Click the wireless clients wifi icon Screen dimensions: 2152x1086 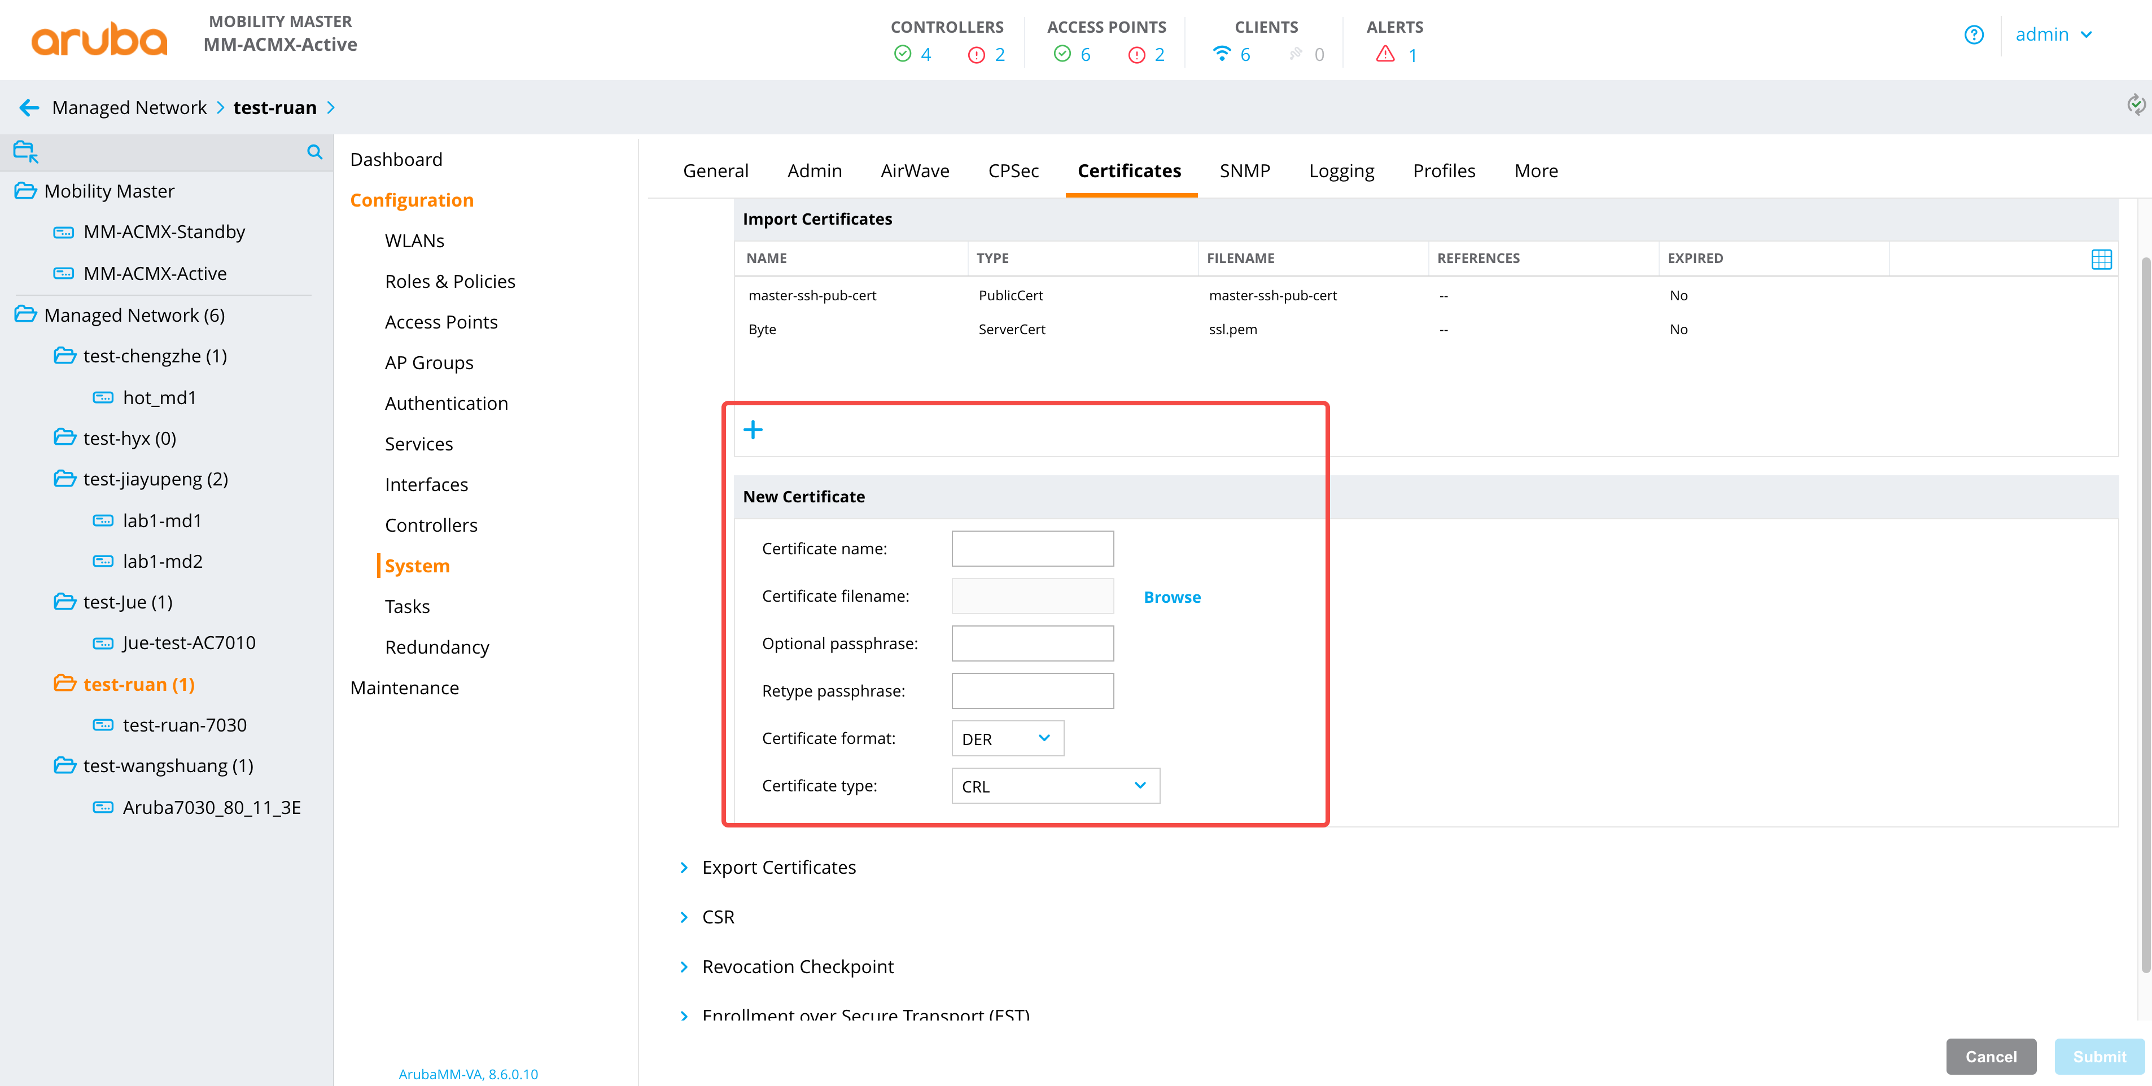[1221, 54]
